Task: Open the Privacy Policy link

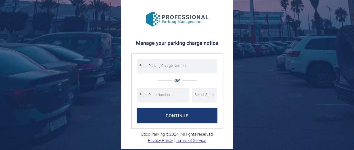Action: pyautogui.click(x=160, y=140)
